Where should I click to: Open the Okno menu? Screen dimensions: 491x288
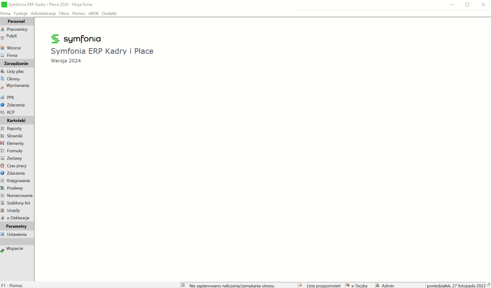coord(64,13)
